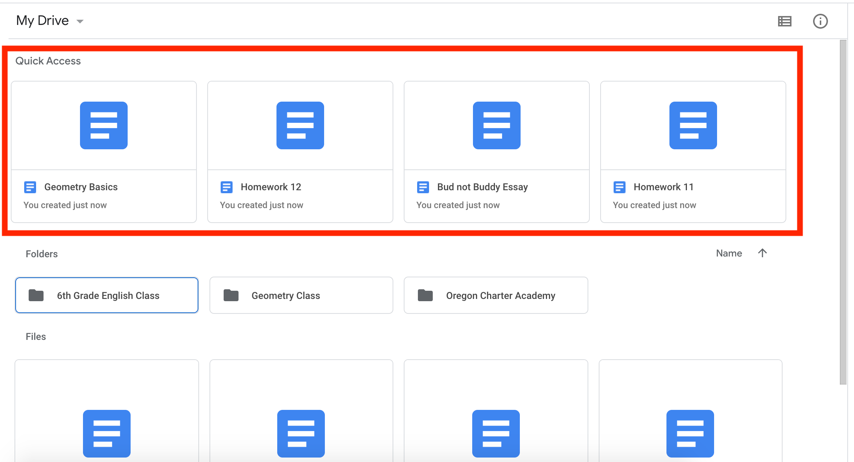Click small Docs icon beside Geometry Basics

[x=30, y=187]
